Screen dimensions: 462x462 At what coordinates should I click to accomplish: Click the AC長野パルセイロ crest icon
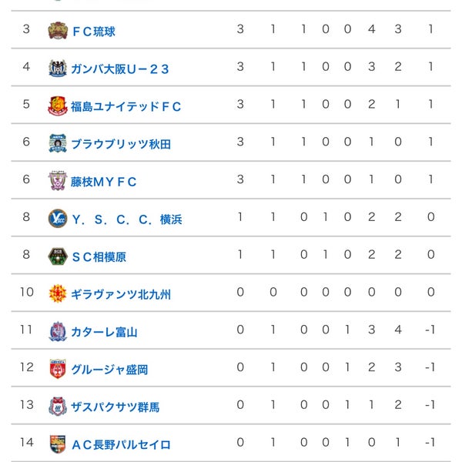pyautogui.click(x=58, y=444)
